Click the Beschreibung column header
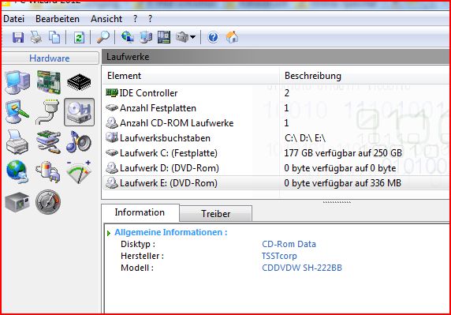The height and width of the screenshot is (315, 451). point(365,76)
